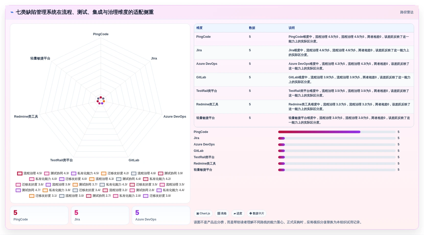The height and width of the screenshot is (235, 424).
Task: Click the 轻量敏捷平台 axis label on radar
Action: pyautogui.click(x=40, y=58)
